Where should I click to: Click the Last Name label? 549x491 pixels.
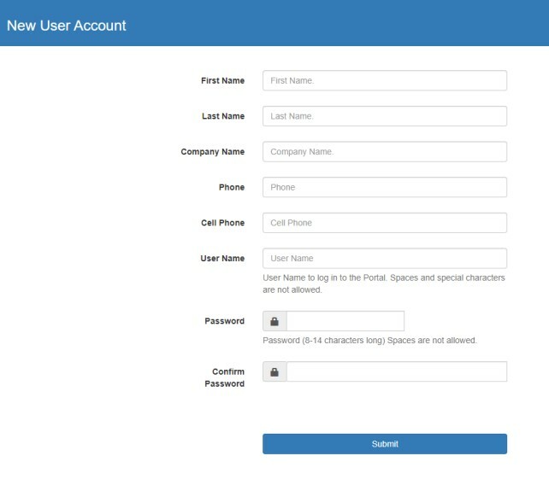[x=222, y=116]
